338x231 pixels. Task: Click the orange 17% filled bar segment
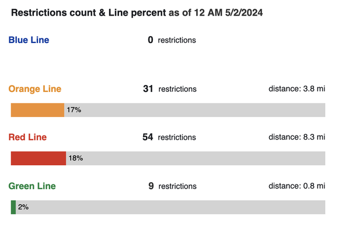coord(37,110)
